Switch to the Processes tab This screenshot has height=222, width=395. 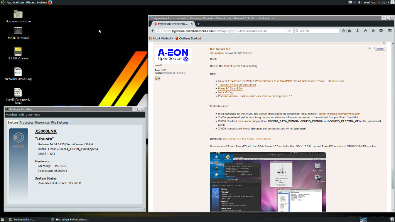(27, 123)
